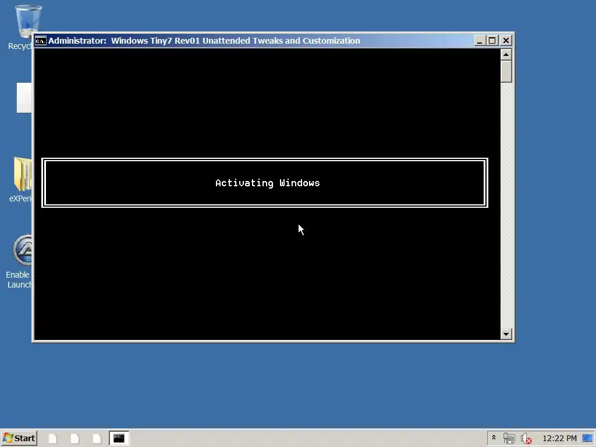The image size is (596, 447).
Task: Click the Administrator window title bar text
Action: pos(204,41)
